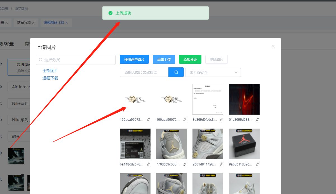Image resolution: width=336 pixels, height=194 pixels.
Task: Close the 编辑商品-338 tab with its x
Action: tap(67, 23)
